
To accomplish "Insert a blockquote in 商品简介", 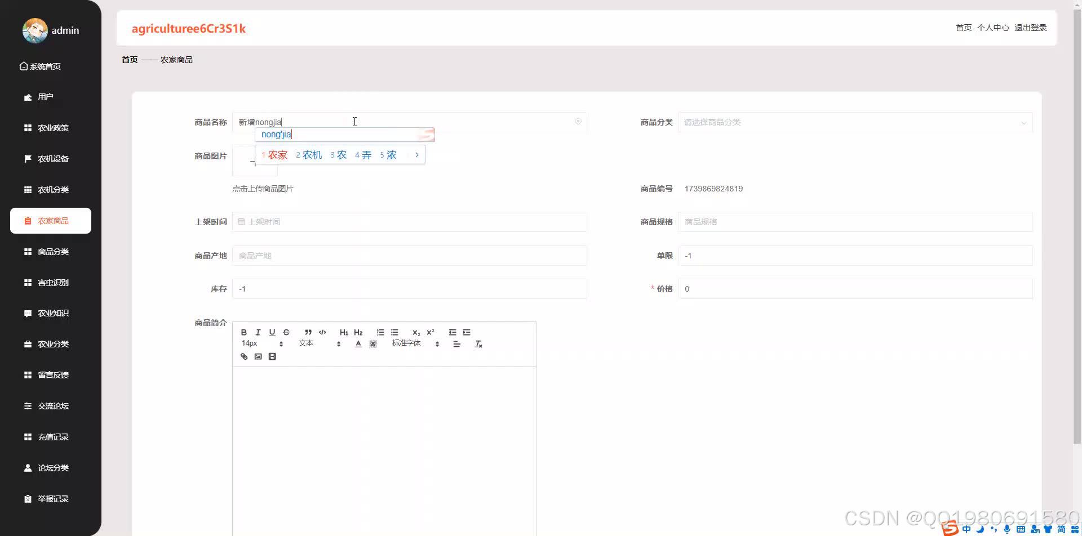I will (x=308, y=332).
